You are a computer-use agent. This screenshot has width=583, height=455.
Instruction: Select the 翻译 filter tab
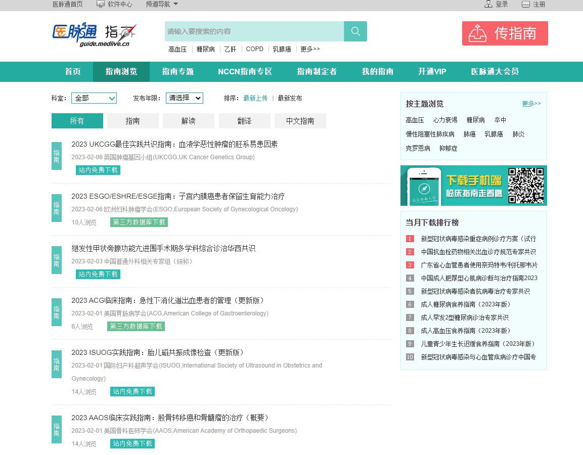pos(244,121)
